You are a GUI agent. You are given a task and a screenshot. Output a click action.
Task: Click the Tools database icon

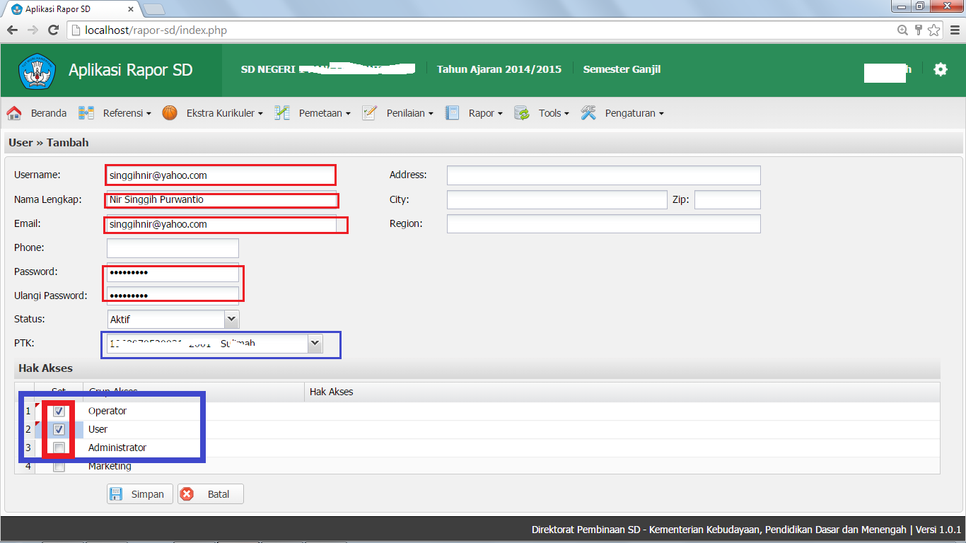pyautogui.click(x=522, y=113)
